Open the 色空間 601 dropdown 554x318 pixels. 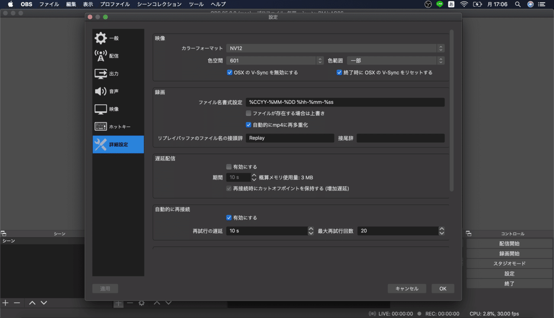click(275, 61)
